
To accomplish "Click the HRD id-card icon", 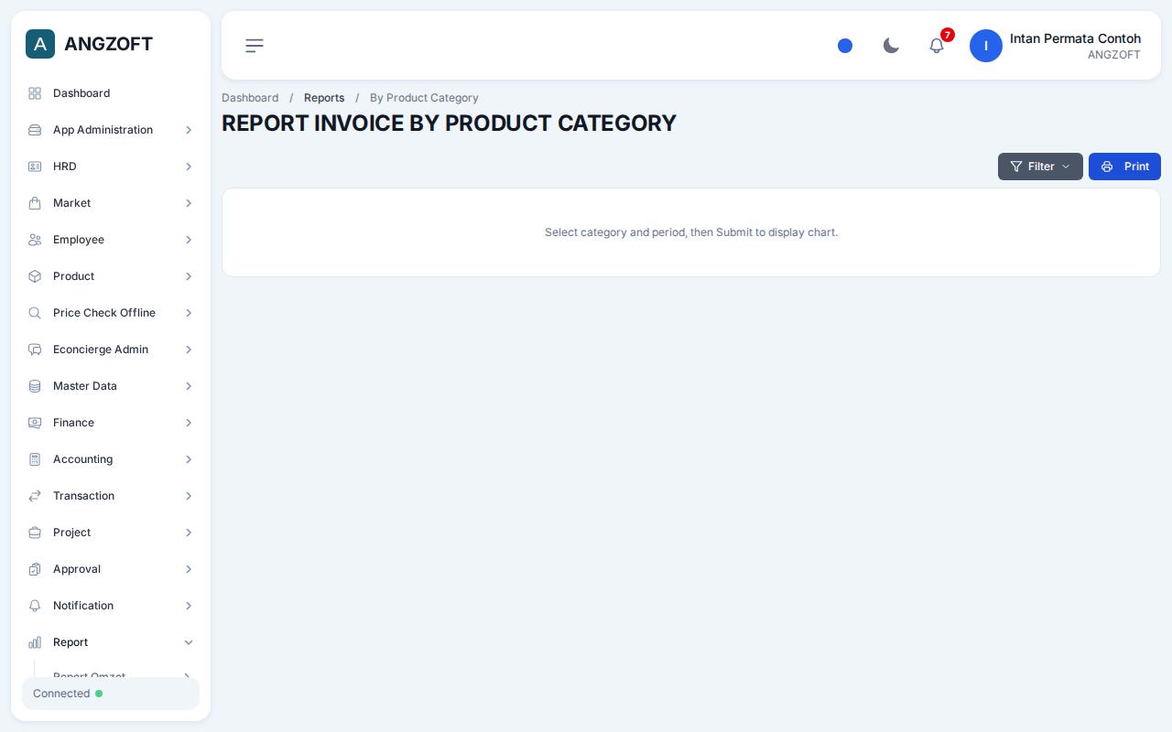I will (35, 167).
